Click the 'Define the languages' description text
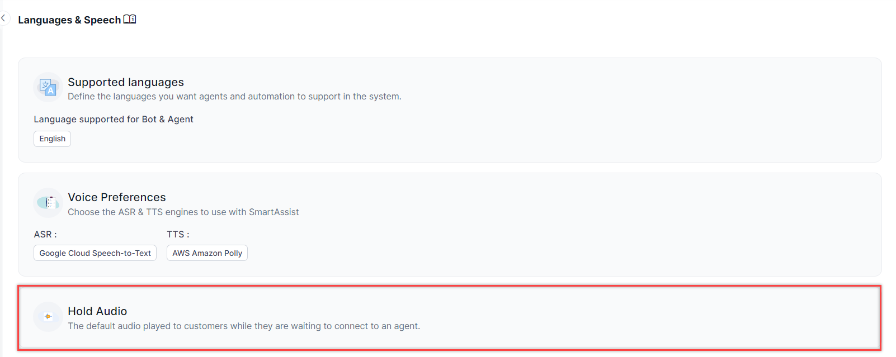Image resolution: width=896 pixels, height=357 pixels. click(234, 97)
